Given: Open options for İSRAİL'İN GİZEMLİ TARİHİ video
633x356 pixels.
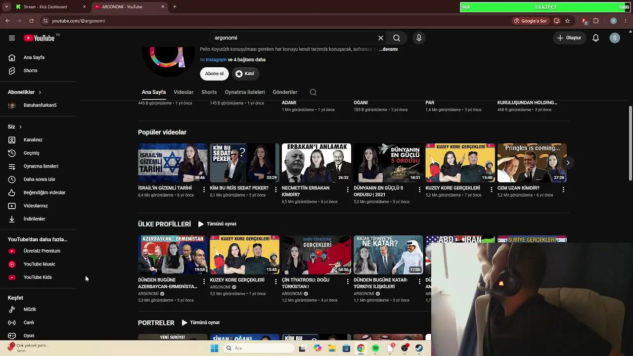Looking at the screenshot, I should point(204,189).
